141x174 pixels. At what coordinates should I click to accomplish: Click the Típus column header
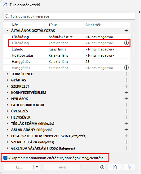tap(66, 25)
